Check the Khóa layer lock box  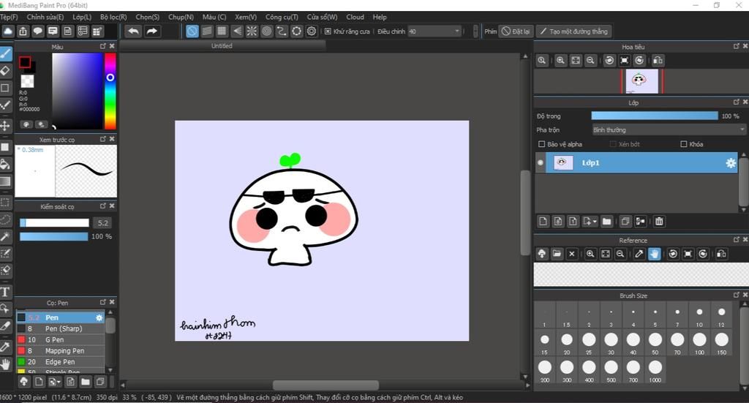tap(684, 144)
